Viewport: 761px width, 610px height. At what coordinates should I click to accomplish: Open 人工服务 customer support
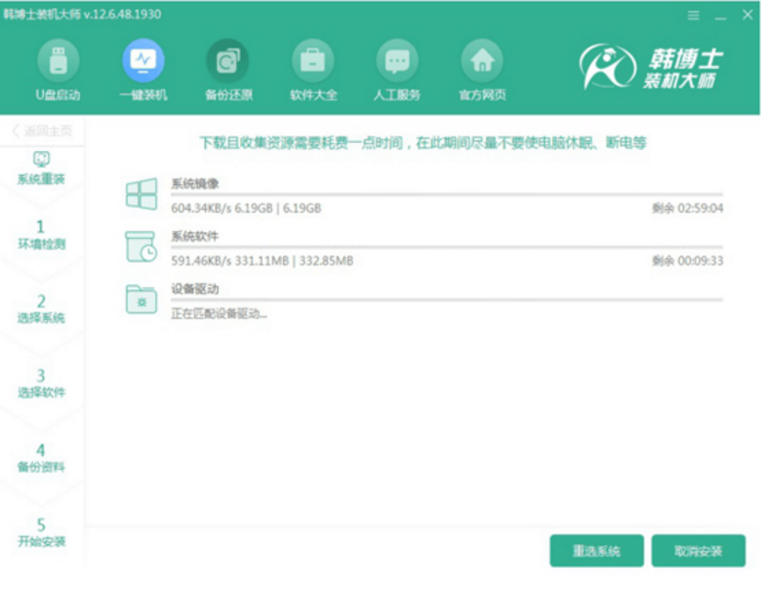pyautogui.click(x=396, y=67)
